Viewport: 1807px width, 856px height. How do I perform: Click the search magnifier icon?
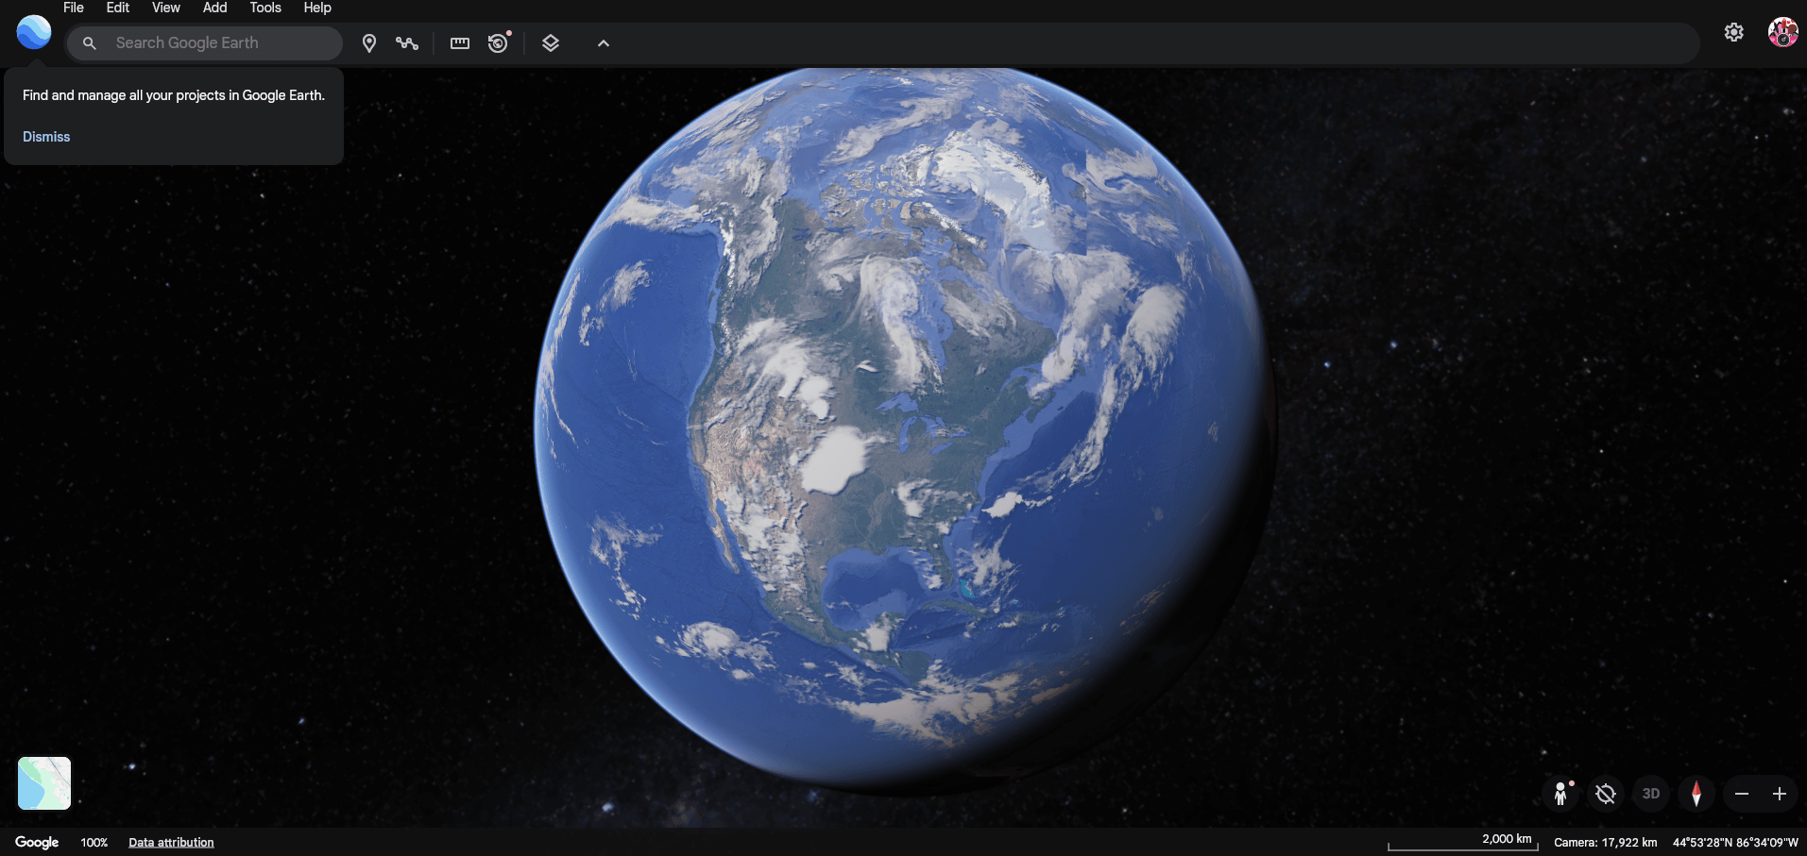point(90,43)
